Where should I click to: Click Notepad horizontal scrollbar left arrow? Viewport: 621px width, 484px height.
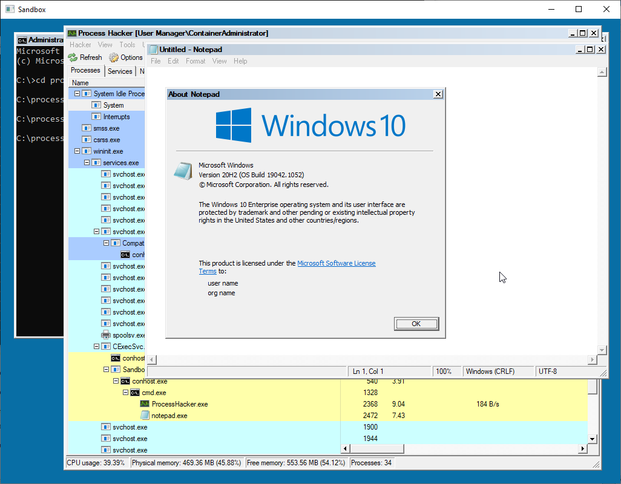coord(152,360)
